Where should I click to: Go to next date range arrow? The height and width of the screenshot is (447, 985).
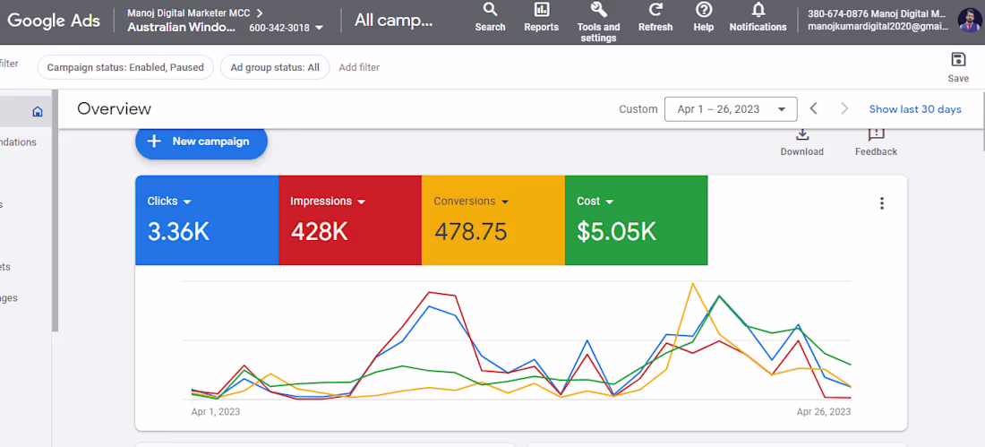[844, 108]
